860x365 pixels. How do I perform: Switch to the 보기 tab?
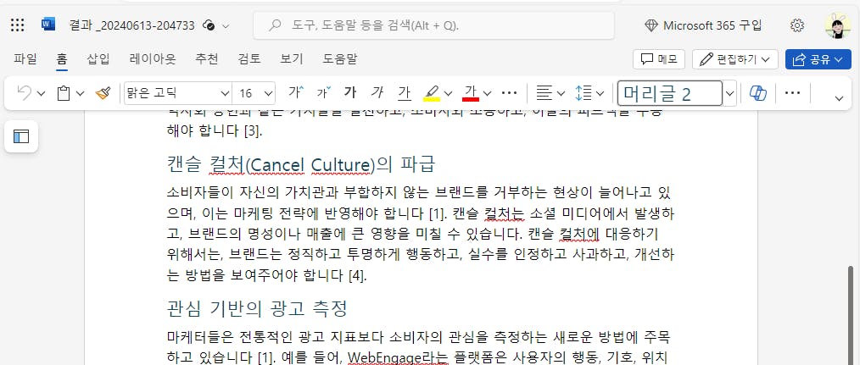291,58
